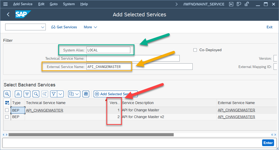Select the Details magnifier icon in services toolbar
Image resolution: width=279 pixels, height=150 pixels.
(x=7, y=94)
